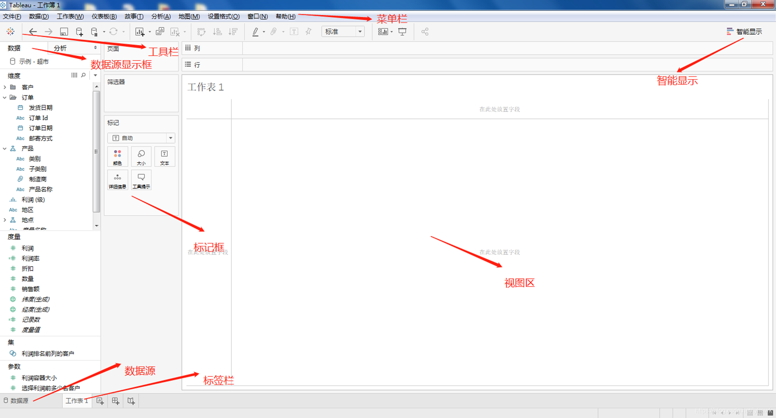Screen dimensions: 776x418
Task: Open the 工作表(W) menu
Action: tap(70, 16)
